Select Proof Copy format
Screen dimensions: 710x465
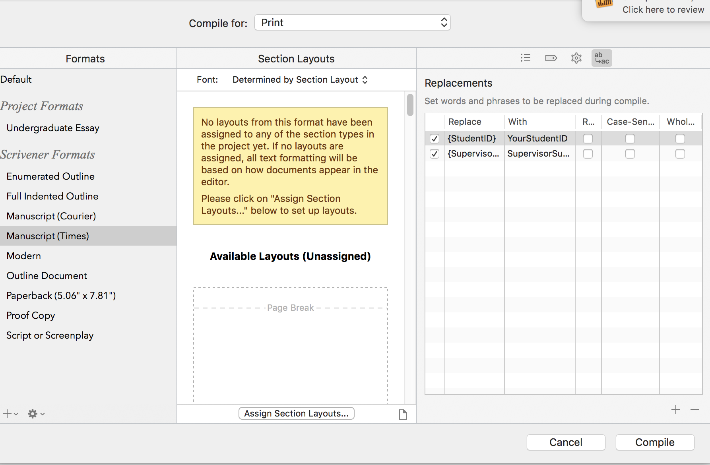88,316
